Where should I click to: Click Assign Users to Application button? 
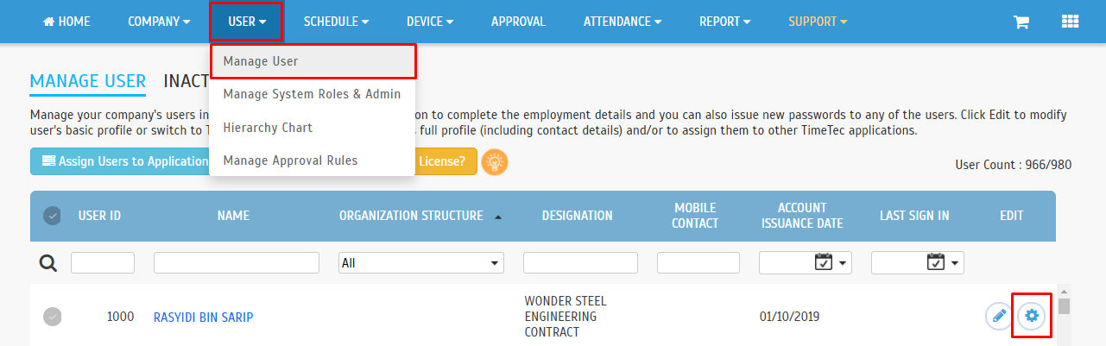[x=120, y=161]
